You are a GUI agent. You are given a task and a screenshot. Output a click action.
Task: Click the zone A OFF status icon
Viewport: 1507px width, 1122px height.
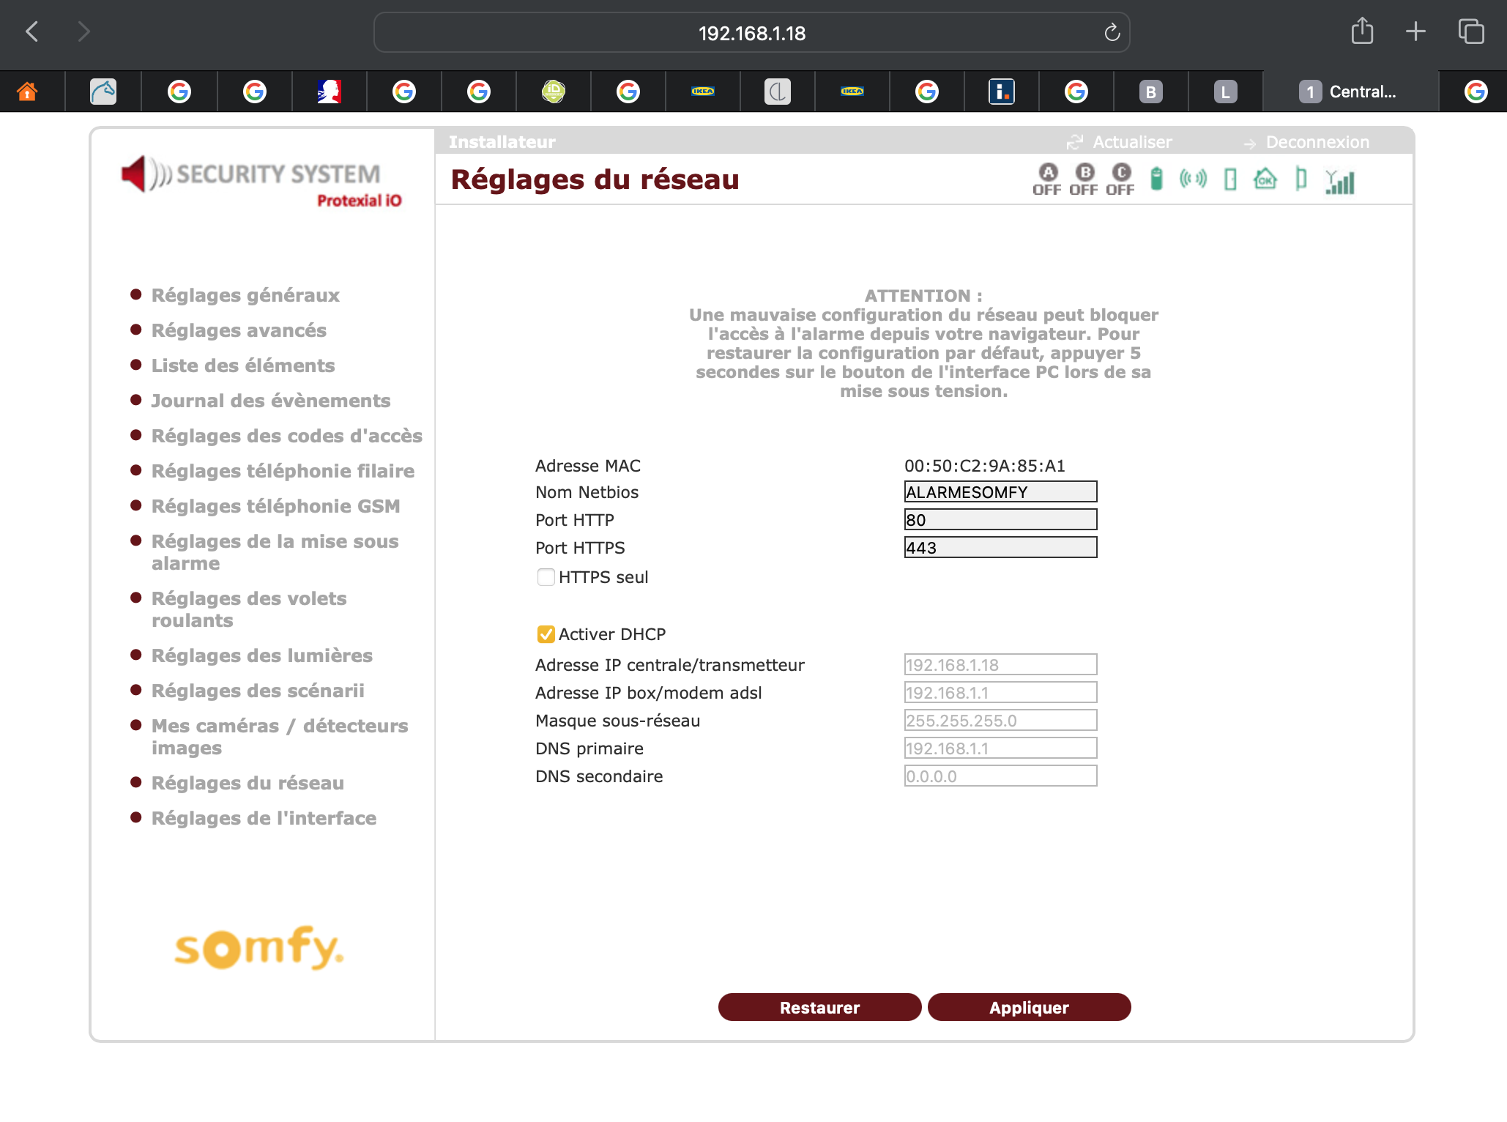click(x=1047, y=179)
